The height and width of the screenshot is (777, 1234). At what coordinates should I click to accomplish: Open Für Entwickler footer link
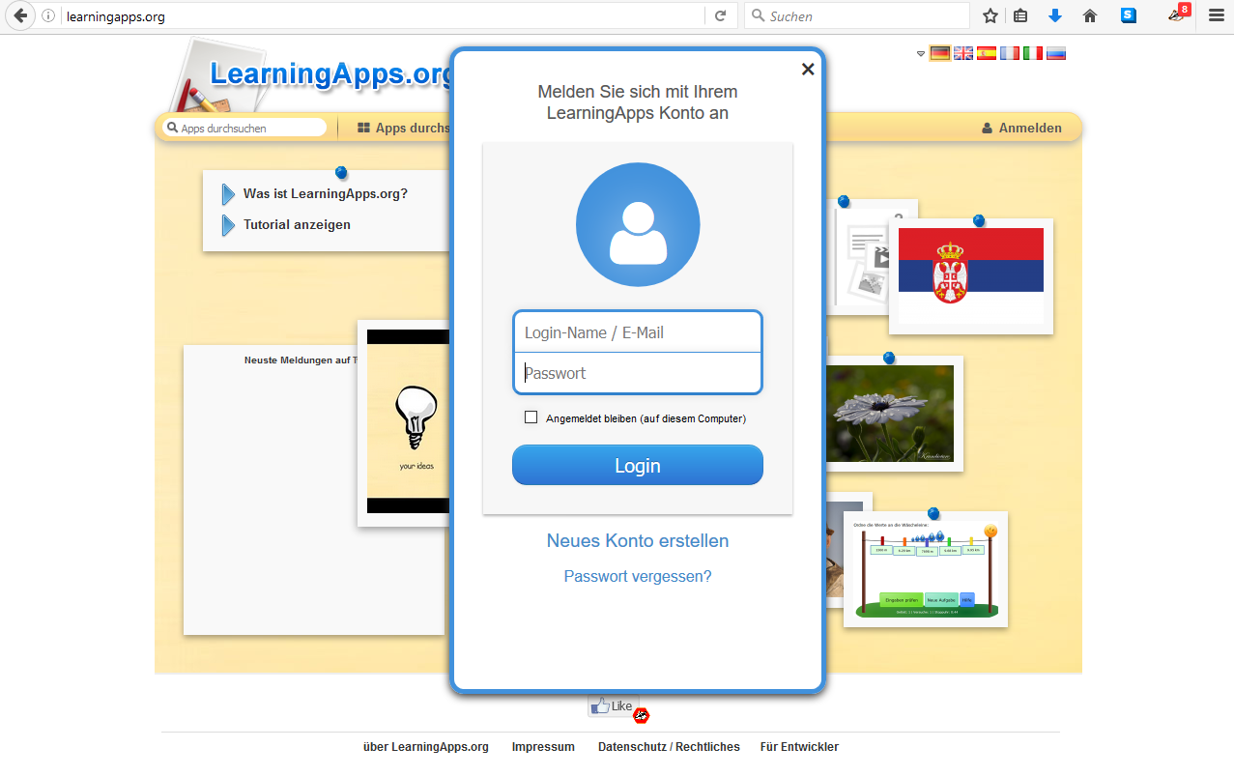799,747
